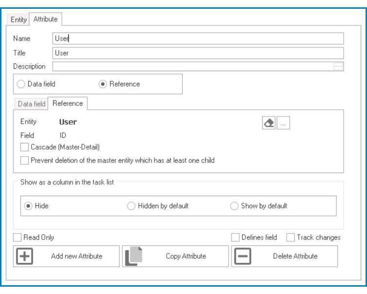Click the minus icon for Delete Attribute
Viewport: 367px width, 294px height.
(x=243, y=256)
